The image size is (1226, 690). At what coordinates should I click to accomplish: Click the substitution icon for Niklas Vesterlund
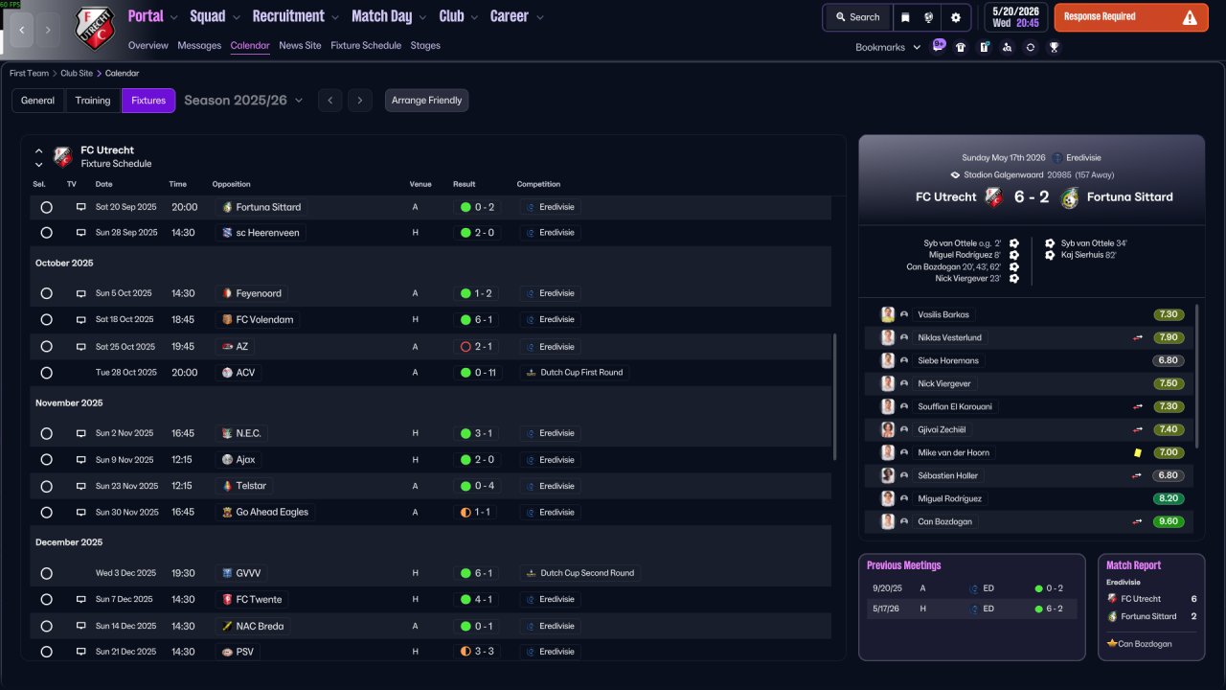point(1138,337)
